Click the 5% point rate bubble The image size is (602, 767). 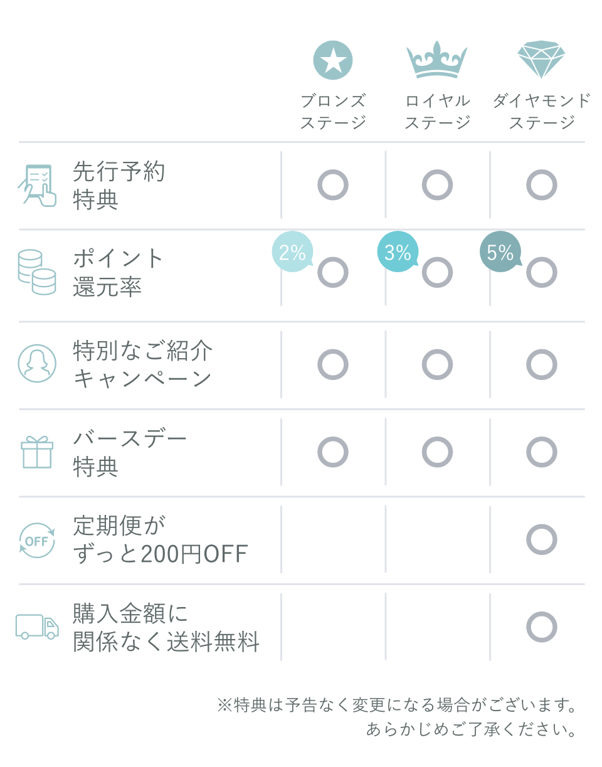500,252
